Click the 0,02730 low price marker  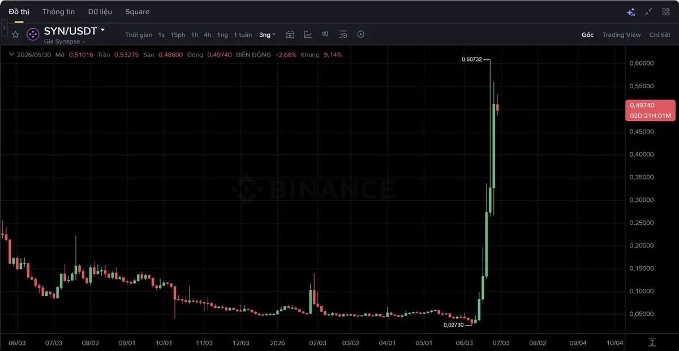(x=453, y=325)
